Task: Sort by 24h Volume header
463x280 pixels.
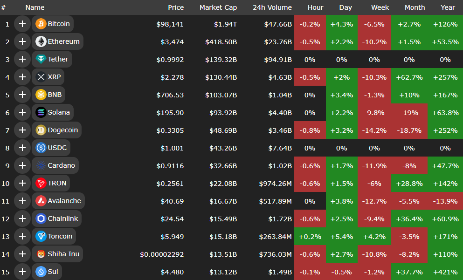Action: [272, 7]
